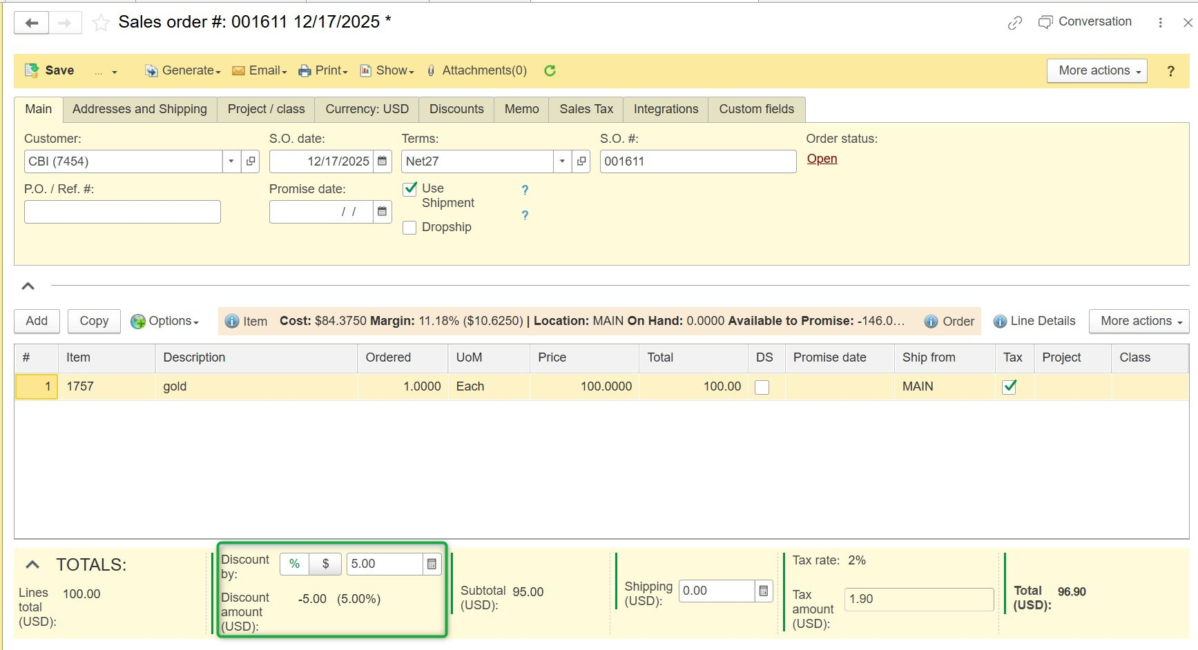This screenshot has height=650, width=1198.
Task: Collapse the TOTALS section
Action: click(x=32, y=565)
